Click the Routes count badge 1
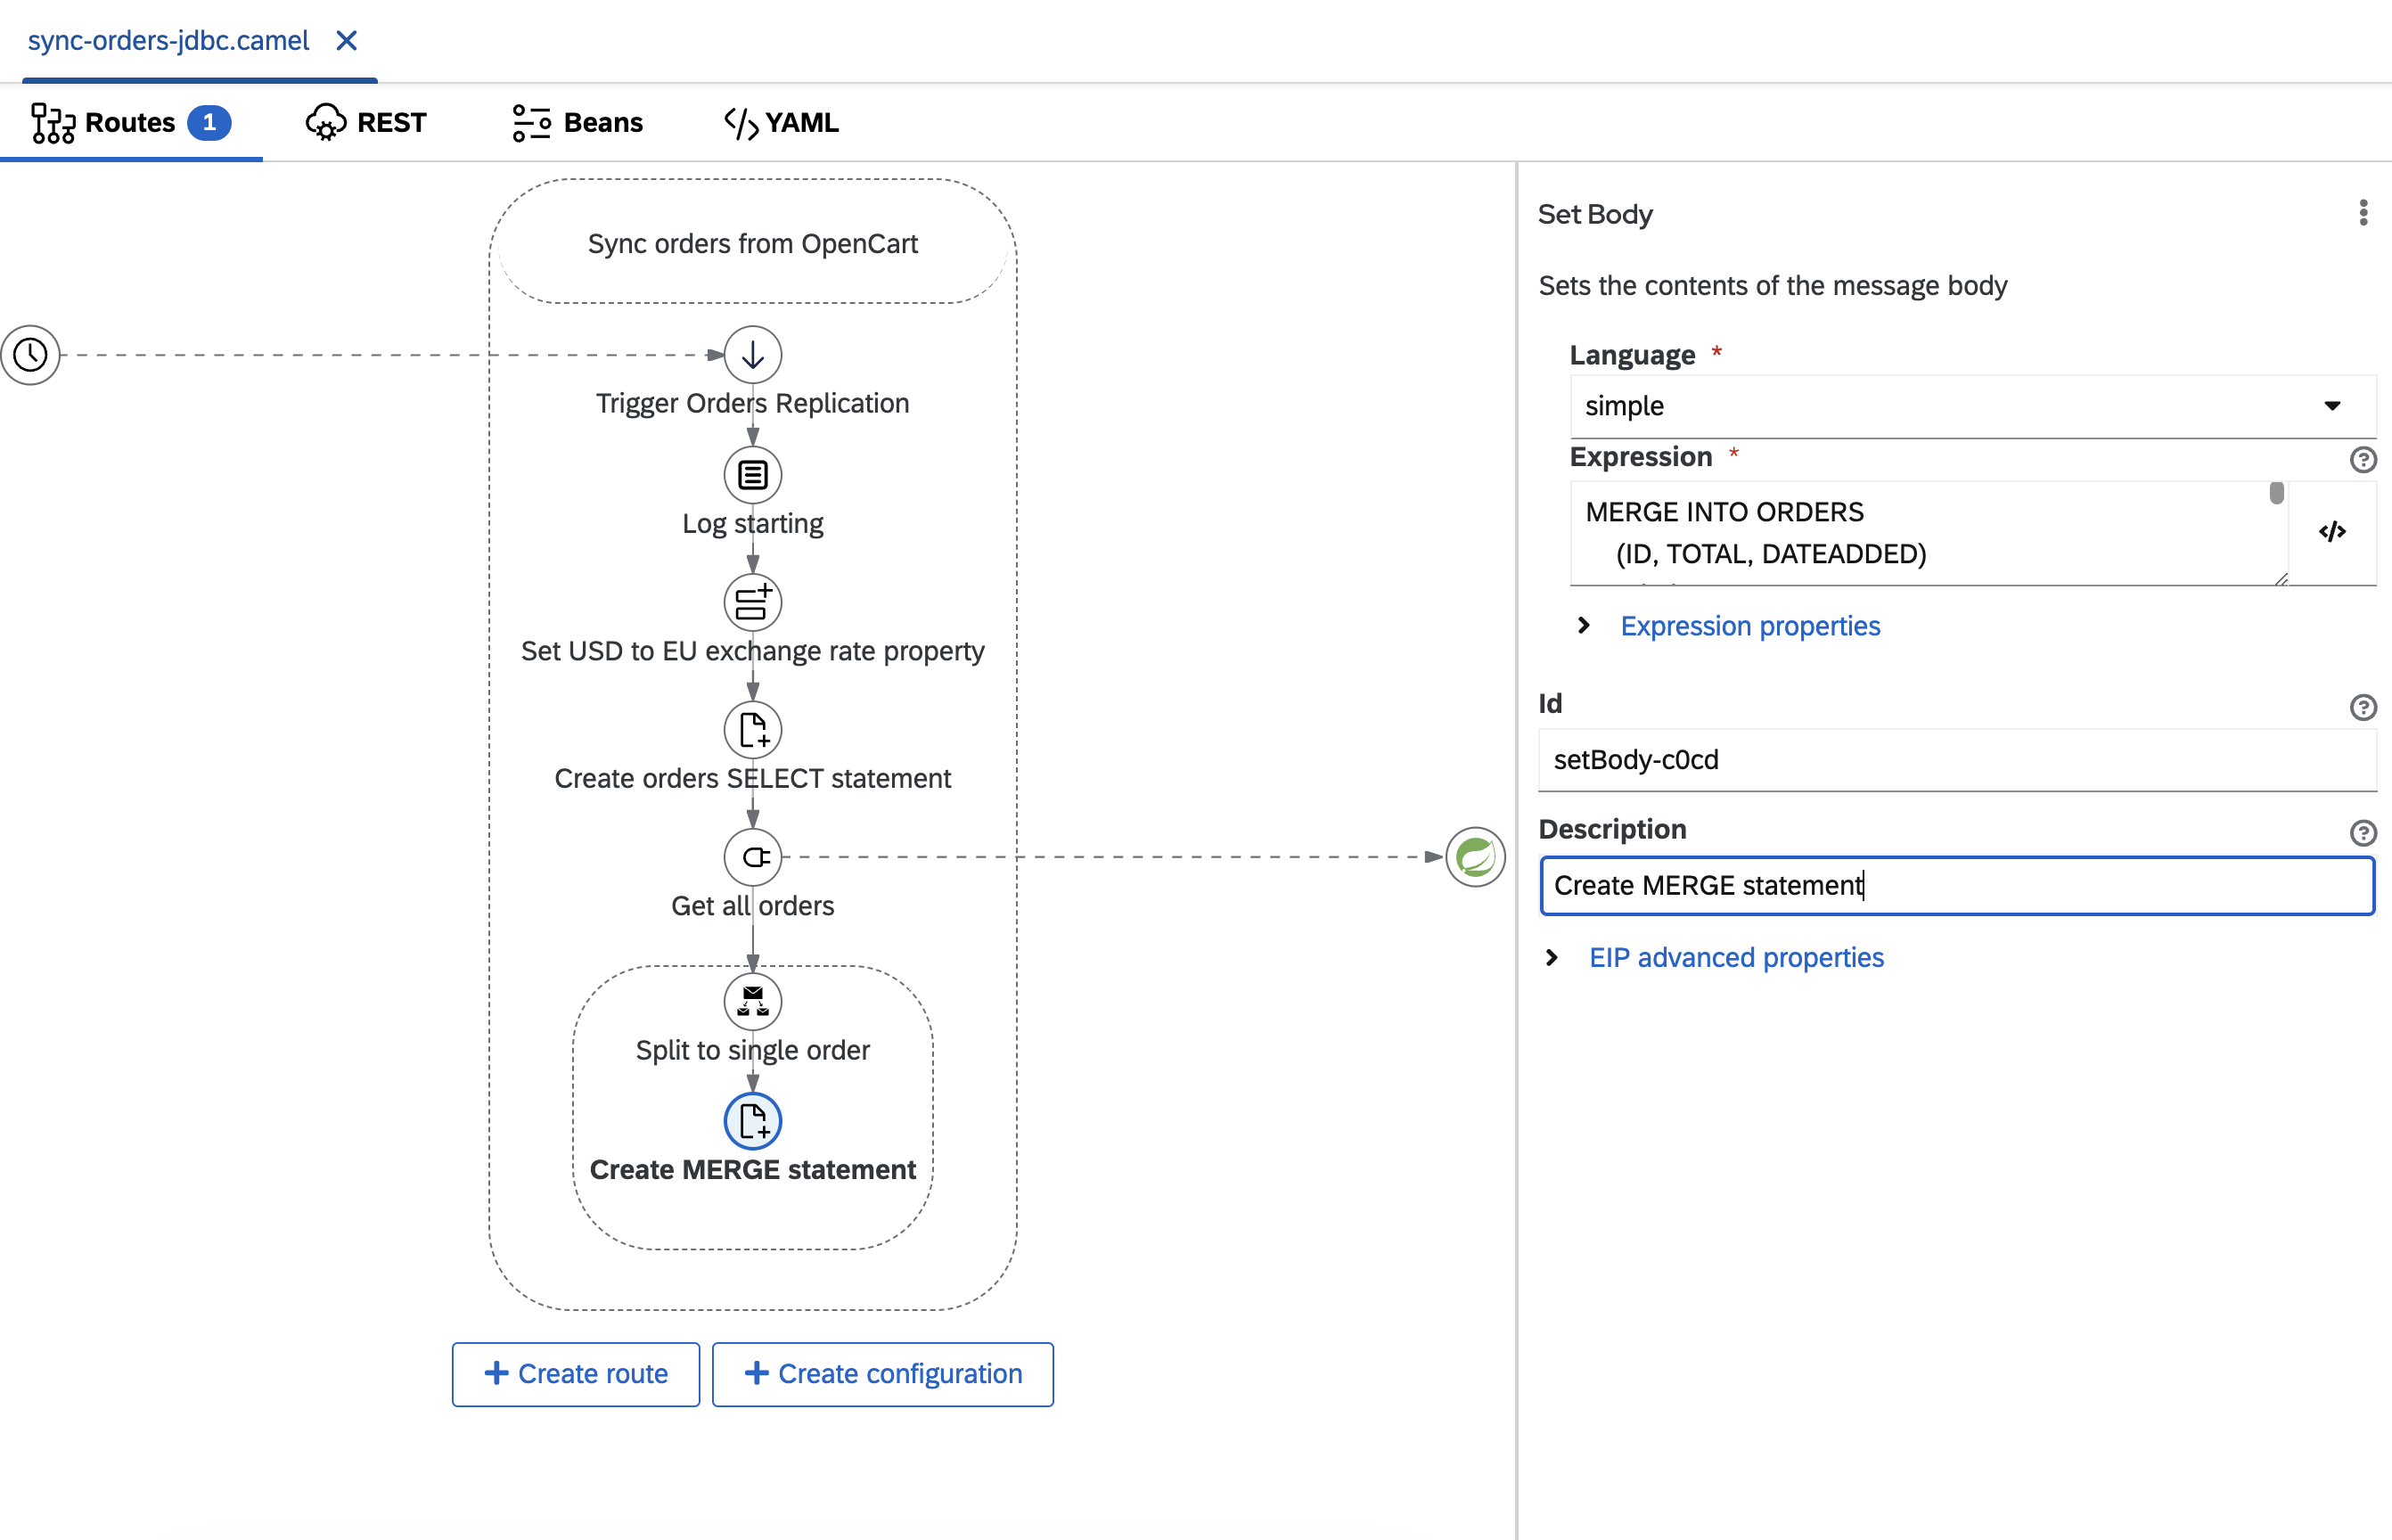The height and width of the screenshot is (1540, 2392). [209, 122]
